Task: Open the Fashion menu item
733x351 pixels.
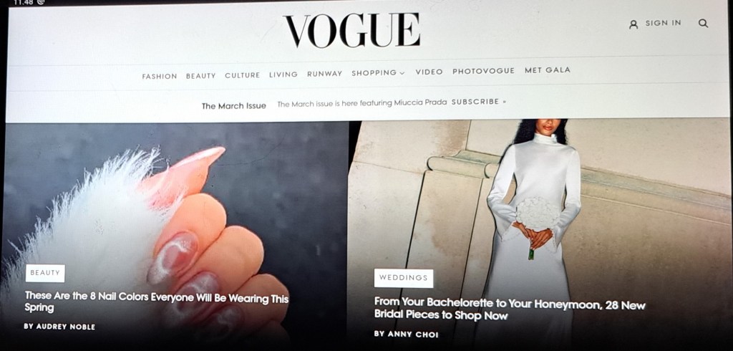Action: (160, 76)
